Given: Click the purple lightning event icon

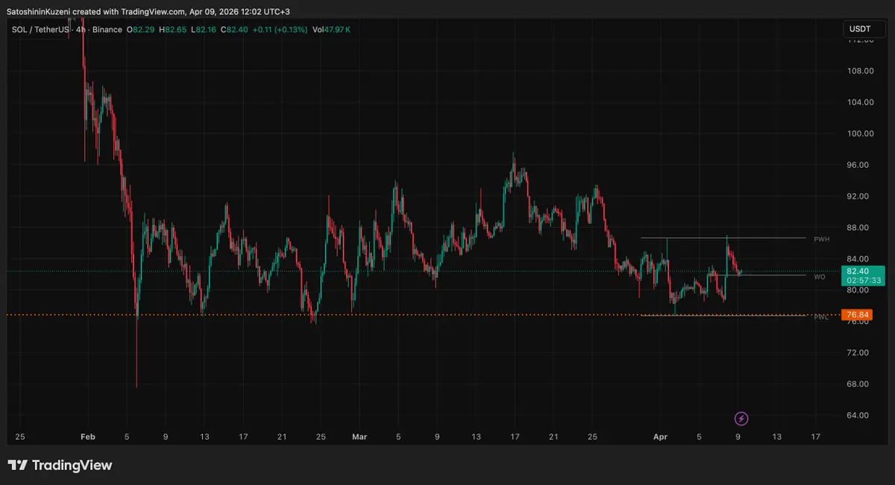Looking at the screenshot, I should pyautogui.click(x=741, y=418).
